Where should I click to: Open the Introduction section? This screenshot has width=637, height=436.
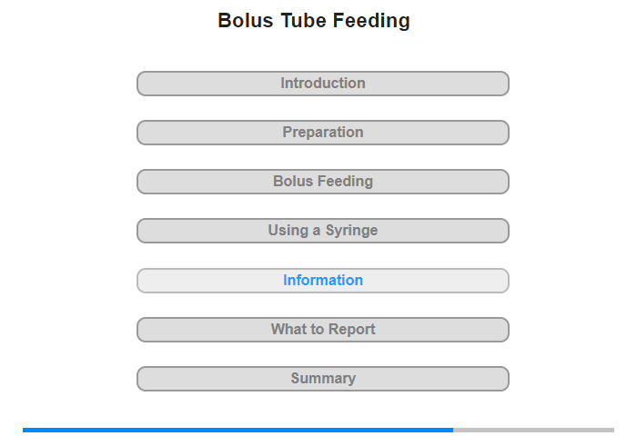(322, 84)
